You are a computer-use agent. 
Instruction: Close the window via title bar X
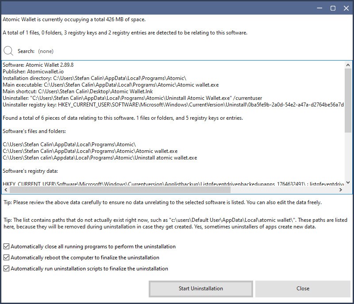pyautogui.click(x=346, y=8)
